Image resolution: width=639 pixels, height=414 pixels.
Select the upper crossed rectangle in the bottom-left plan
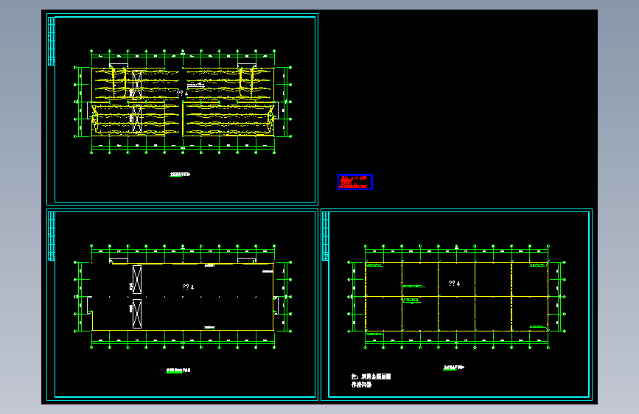(137, 279)
